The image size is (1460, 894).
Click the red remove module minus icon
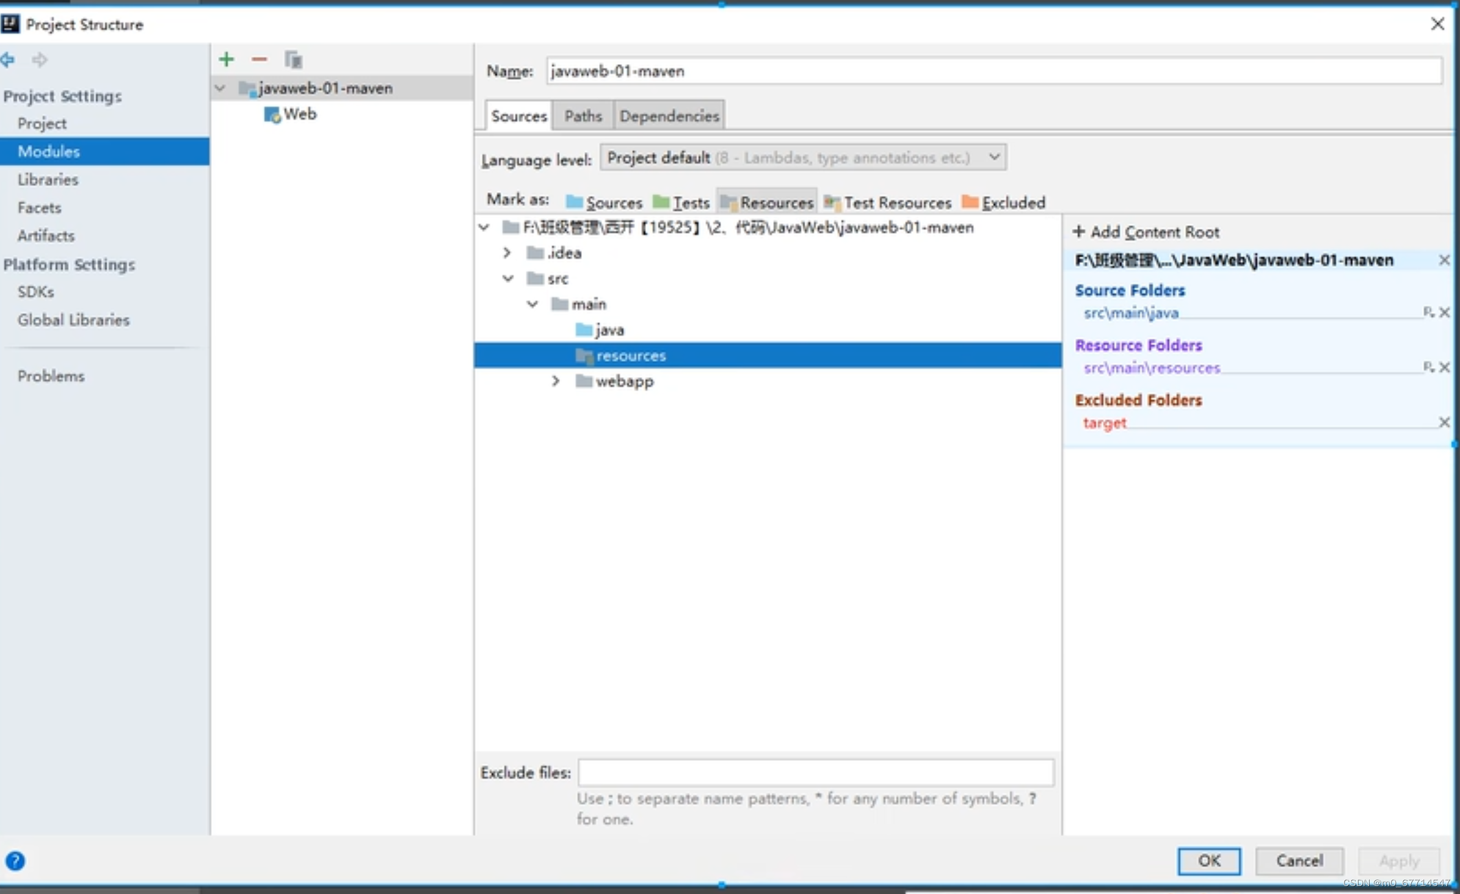tap(260, 59)
